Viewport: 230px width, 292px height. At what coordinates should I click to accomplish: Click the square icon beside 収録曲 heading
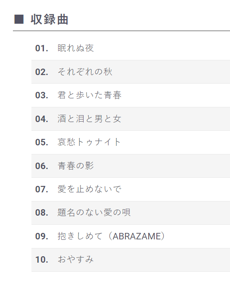[19, 19]
